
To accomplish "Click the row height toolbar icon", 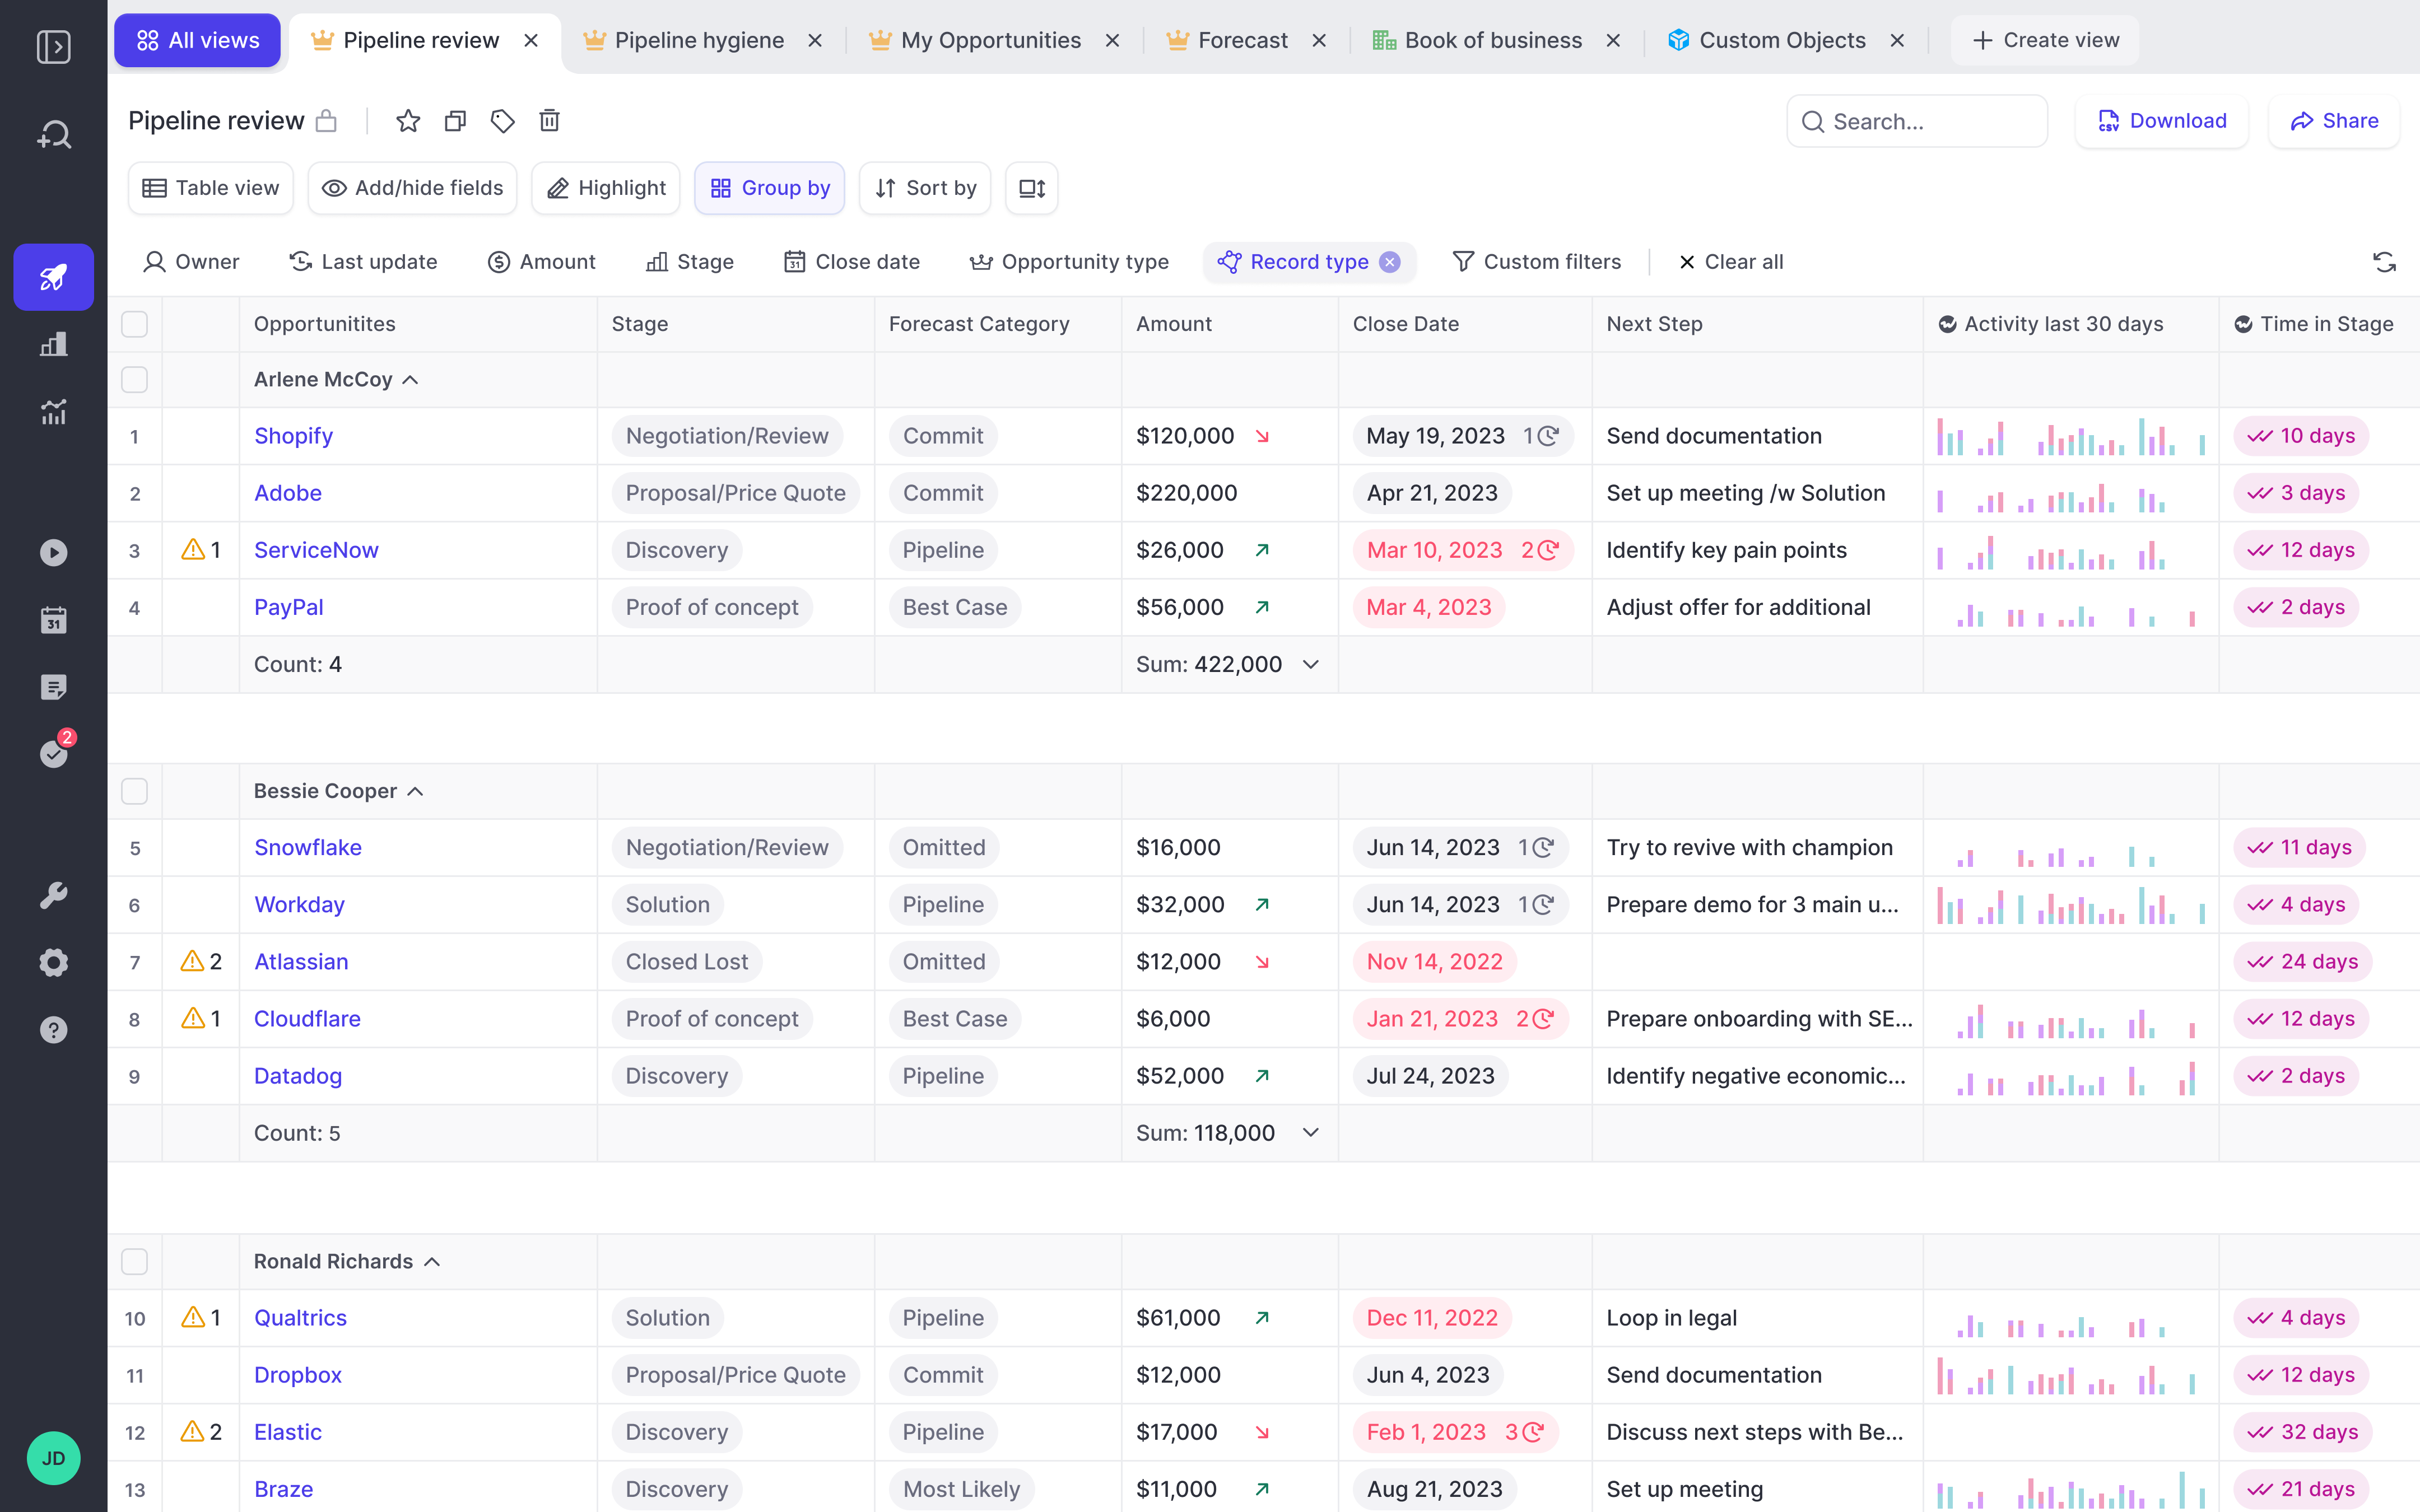I will click(x=1032, y=188).
